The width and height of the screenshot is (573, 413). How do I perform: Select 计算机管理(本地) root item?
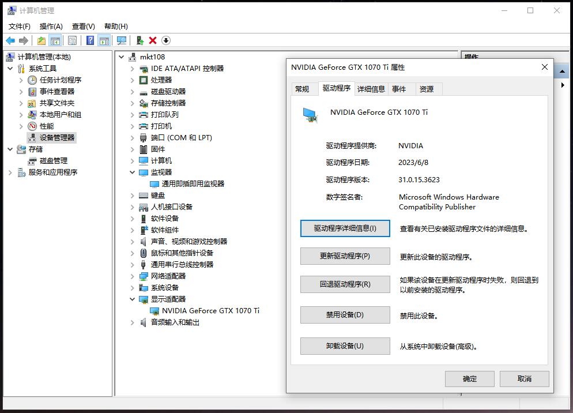(x=44, y=57)
